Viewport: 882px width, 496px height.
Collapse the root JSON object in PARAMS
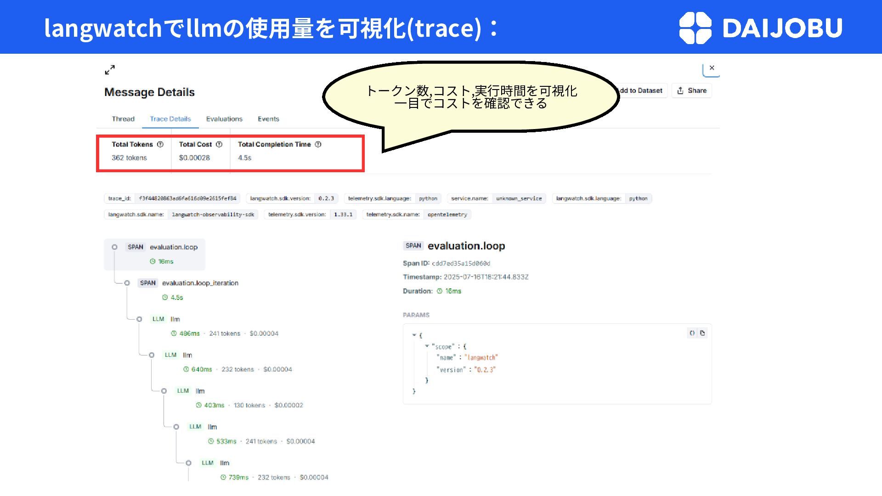pos(414,335)
